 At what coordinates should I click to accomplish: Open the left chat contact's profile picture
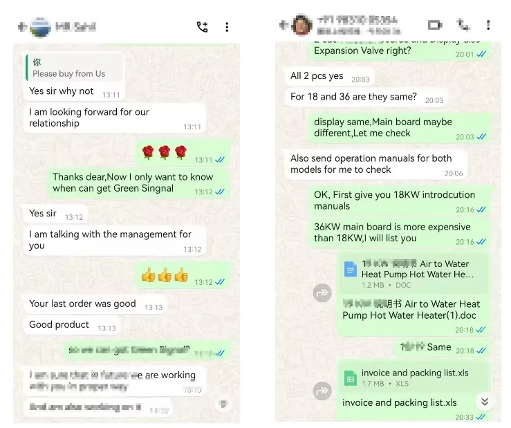[x=40, y=27]
